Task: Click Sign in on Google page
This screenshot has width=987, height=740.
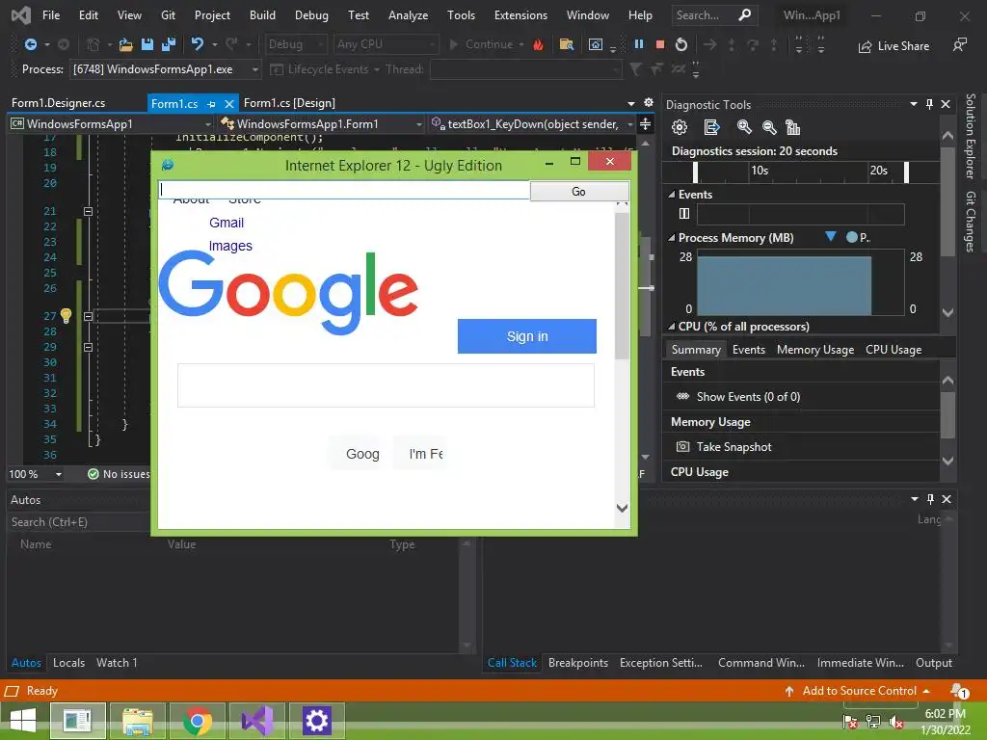Action: pos(527,336)
